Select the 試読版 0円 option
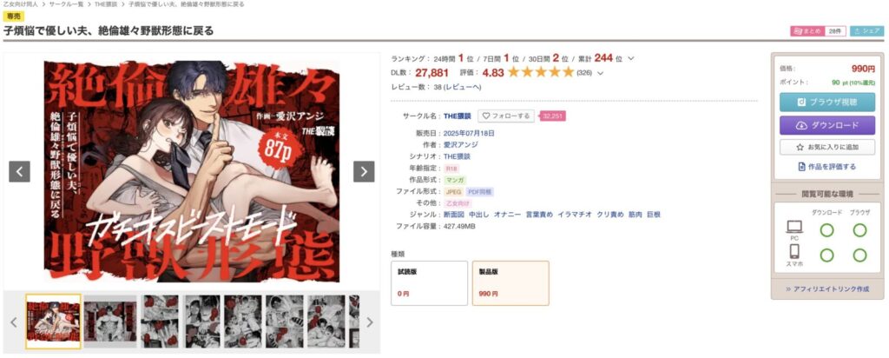Screen dimensions: 889x358 pos(429,283)
